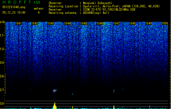Click the A504HB(yagi 4el) antenna text
The image size is (171, 109).
[x=96, y=13]
